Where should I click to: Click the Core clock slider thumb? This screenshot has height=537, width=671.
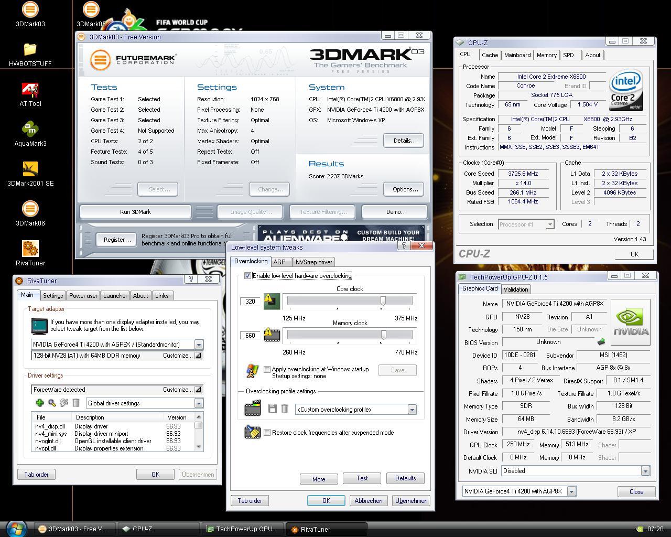coord(383,300)
